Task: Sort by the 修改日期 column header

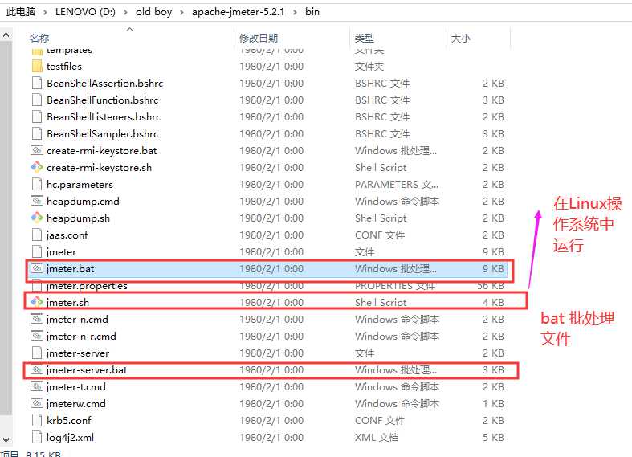Action: [x=259, y=39]
